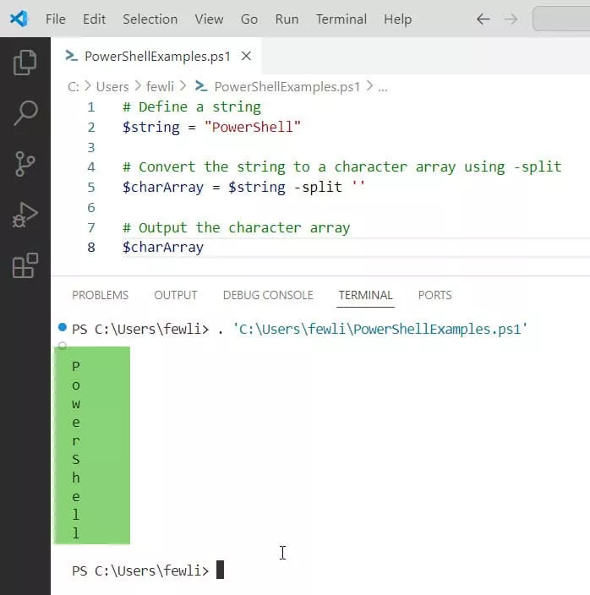Switch to the PORTS panel tab
The height and width of the screenshot is (595, 590).
point(434,295)
